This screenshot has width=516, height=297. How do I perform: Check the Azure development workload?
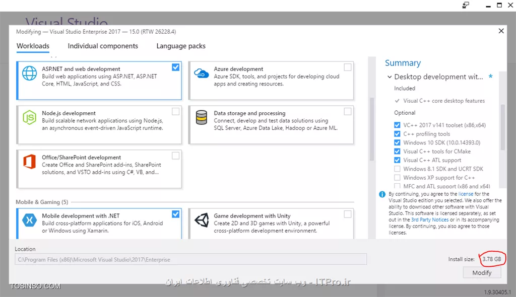point(348,67)
